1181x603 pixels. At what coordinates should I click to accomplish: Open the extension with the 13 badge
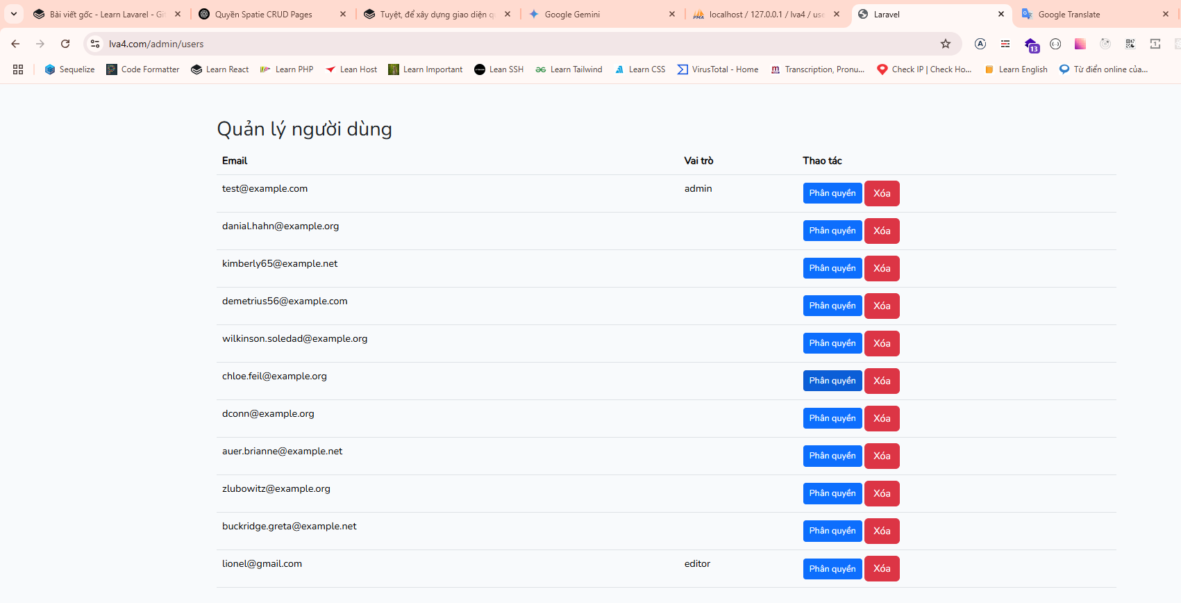(x=1031, y=44)
